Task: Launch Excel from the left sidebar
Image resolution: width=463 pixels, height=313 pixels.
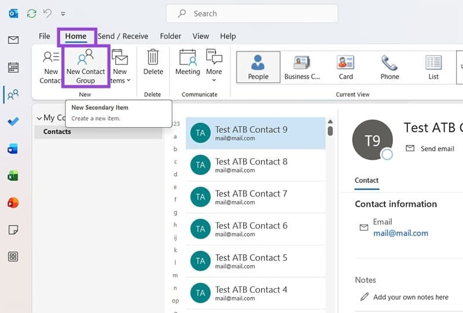Action: coord(13,176)
